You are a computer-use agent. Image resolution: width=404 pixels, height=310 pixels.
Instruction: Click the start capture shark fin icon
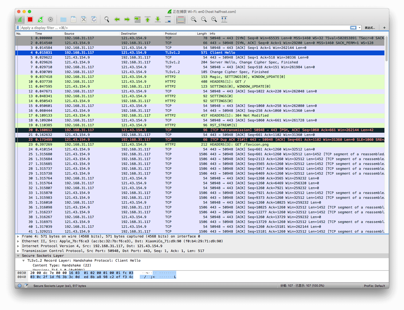tap(20, 19)
